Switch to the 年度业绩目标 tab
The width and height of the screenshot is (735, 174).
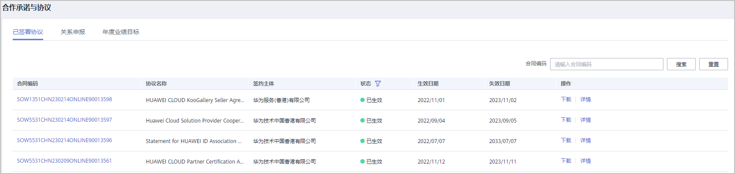click(121, 32)
